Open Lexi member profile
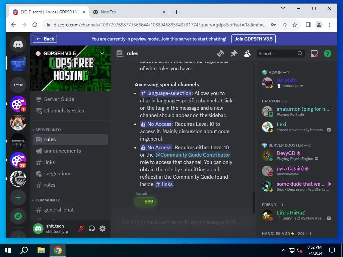The width and height of the screenshot is (343, 257). pos(297,127)
